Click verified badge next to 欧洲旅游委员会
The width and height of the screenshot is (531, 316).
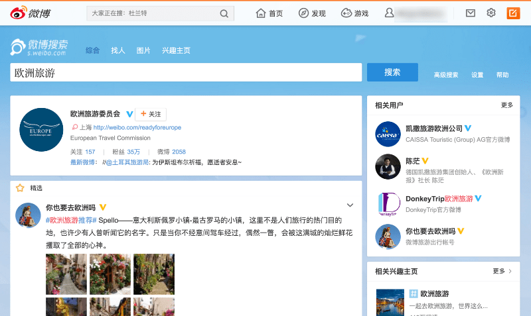[x=129, y=114]
